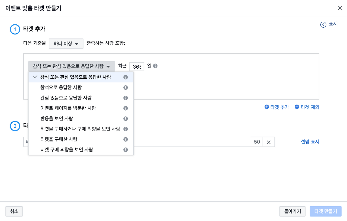This screenshot has width=347, height=221.
Task: Click the 타겟 만들기 button
Action: coord(326,211)
